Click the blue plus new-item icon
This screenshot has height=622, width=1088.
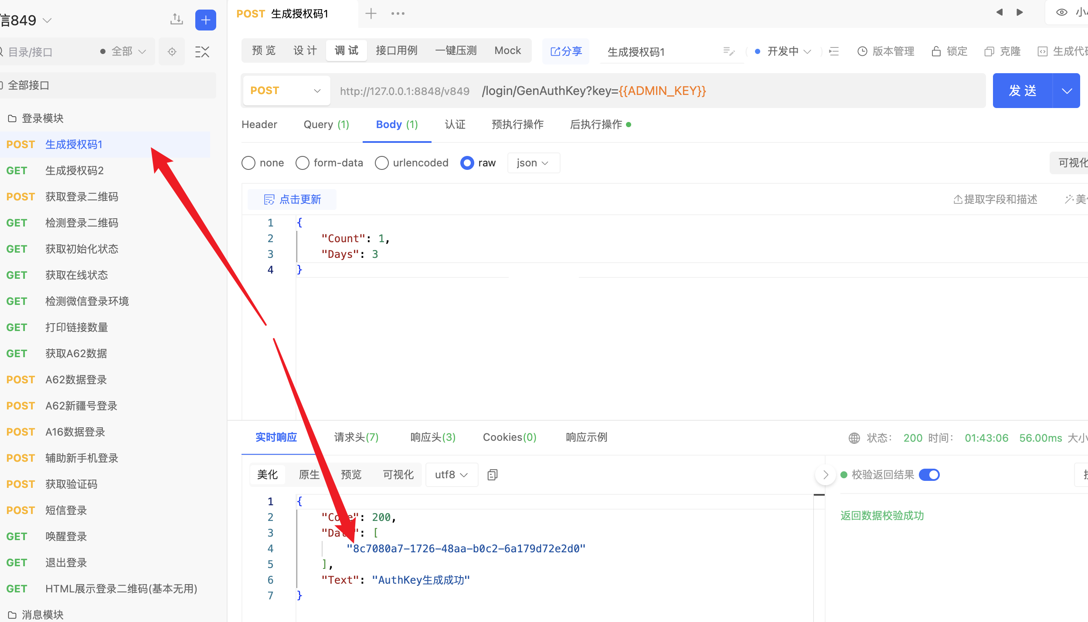(x=205, y=20)
